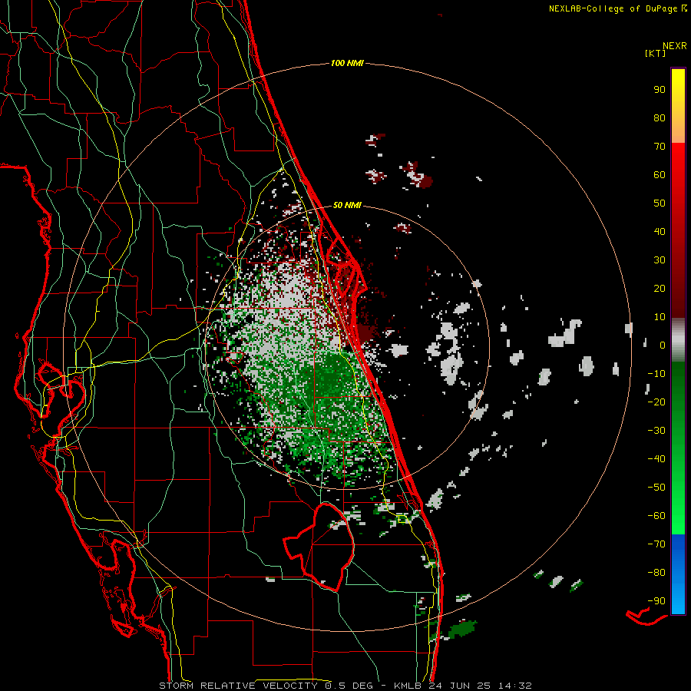Click the NEXLAB-College of DuPage watermark text
This screenshot has width=691, height=691.
pyautogui.click(x=617, y=8)
